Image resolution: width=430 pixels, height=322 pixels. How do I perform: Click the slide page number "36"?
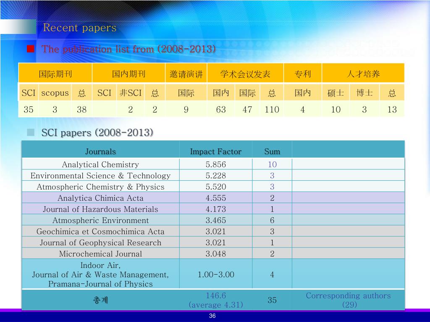(212, 316)
